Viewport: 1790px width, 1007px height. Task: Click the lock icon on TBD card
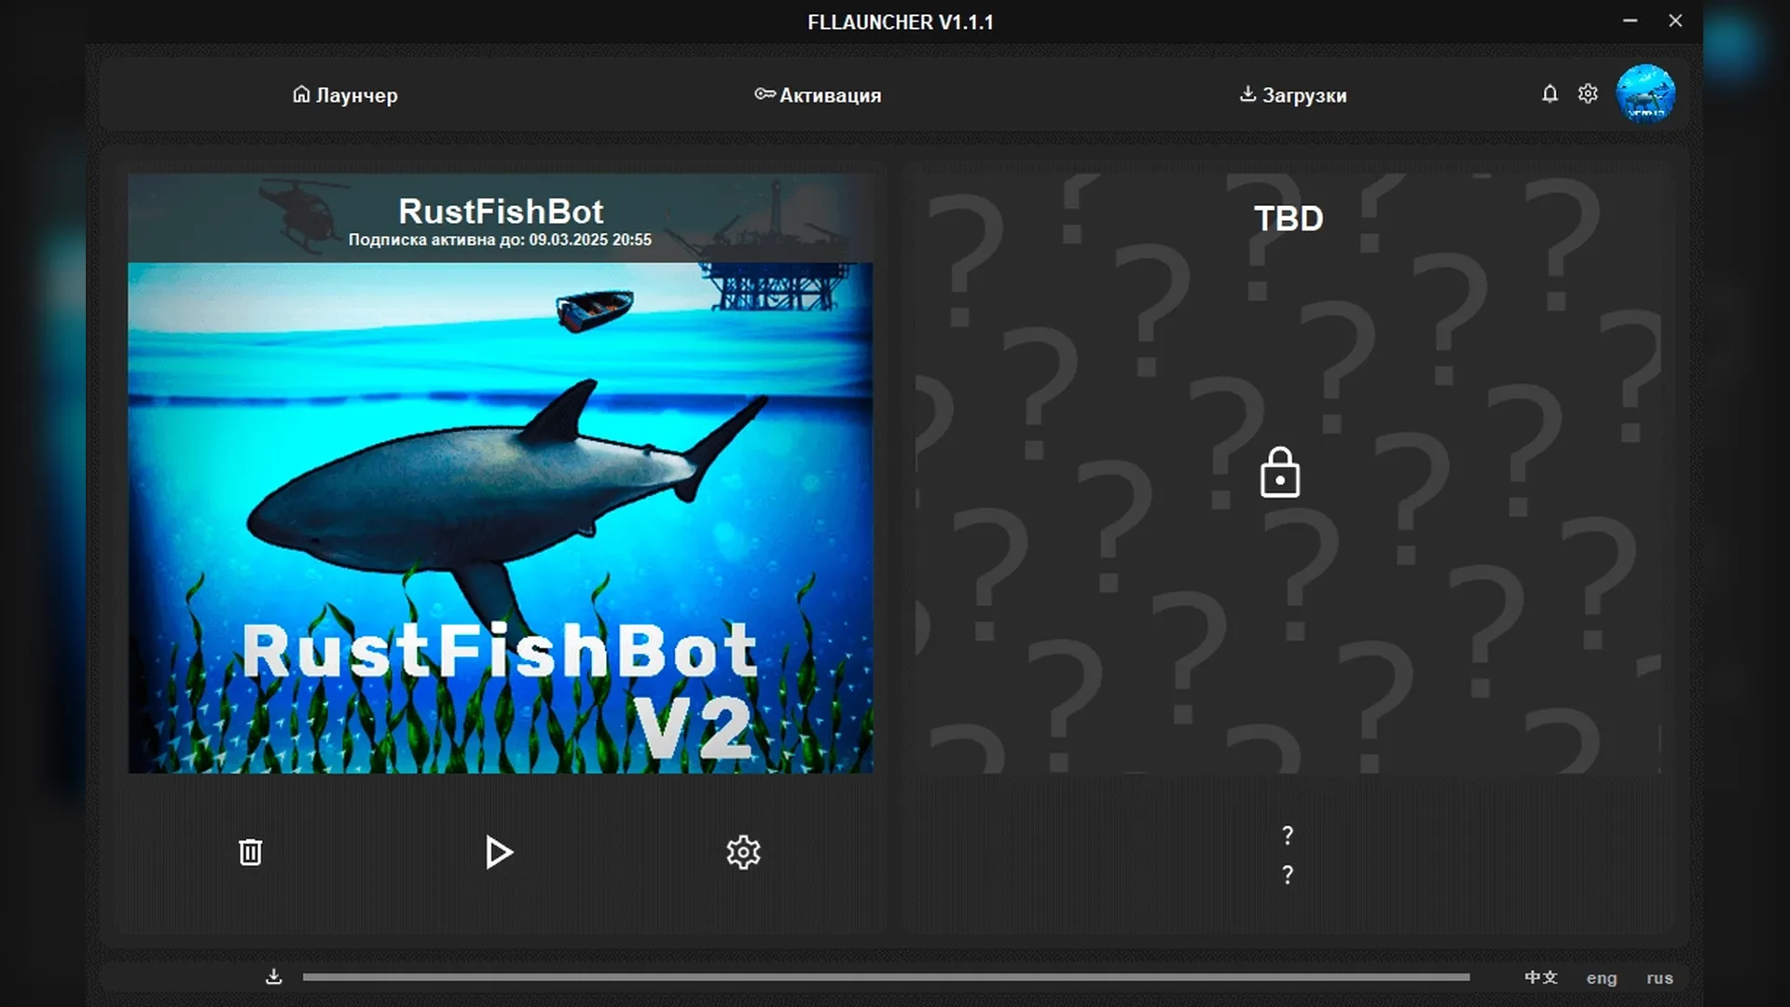[x=1279, y=473]
